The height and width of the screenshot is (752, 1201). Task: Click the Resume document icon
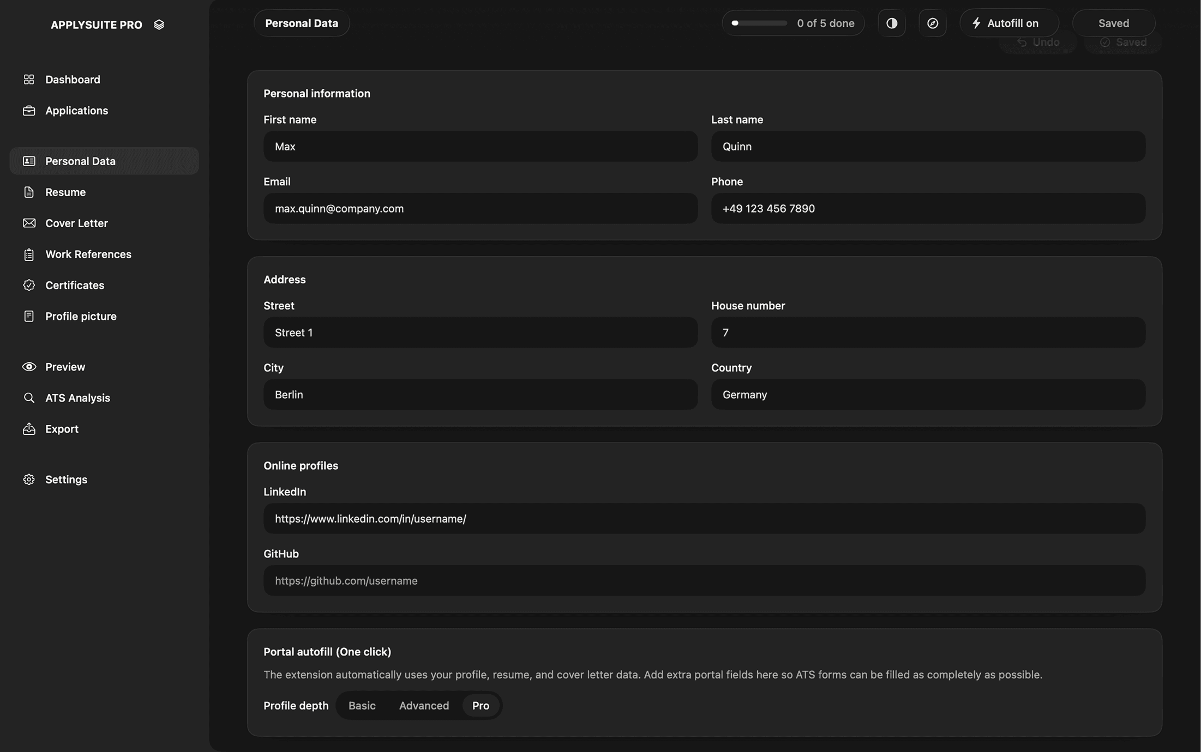[29, 192]
